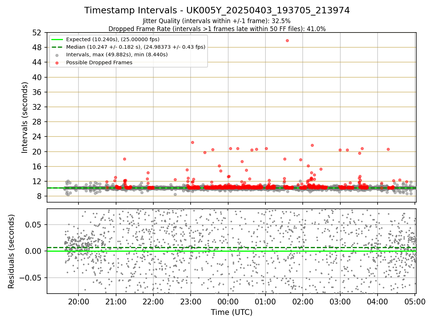
Task: Select the highest red outlier point near 50 seconds
Action: click(x=287, y=40)
